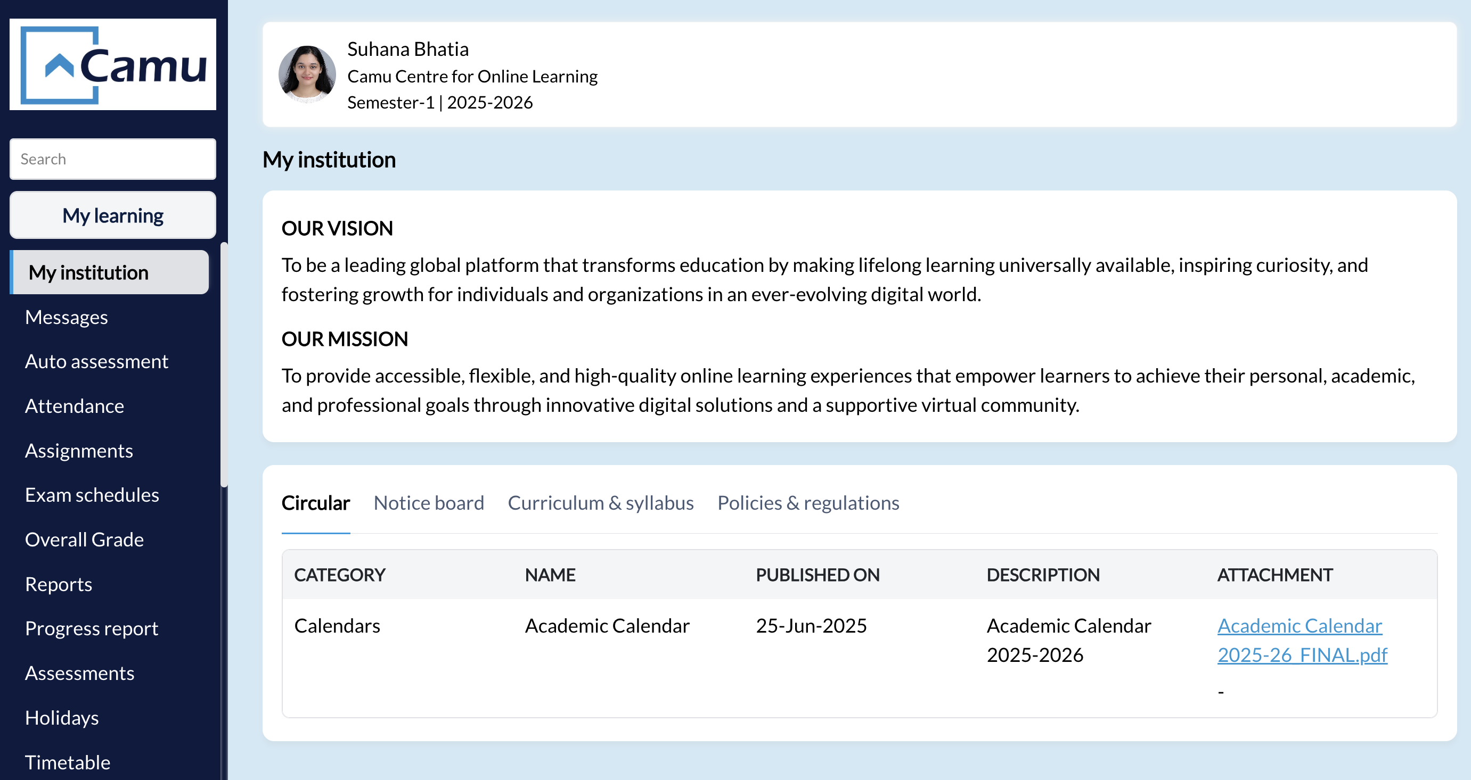
Task: Open Messages from the sidebar
Action: pyautogui.click(x=66, y=317)
